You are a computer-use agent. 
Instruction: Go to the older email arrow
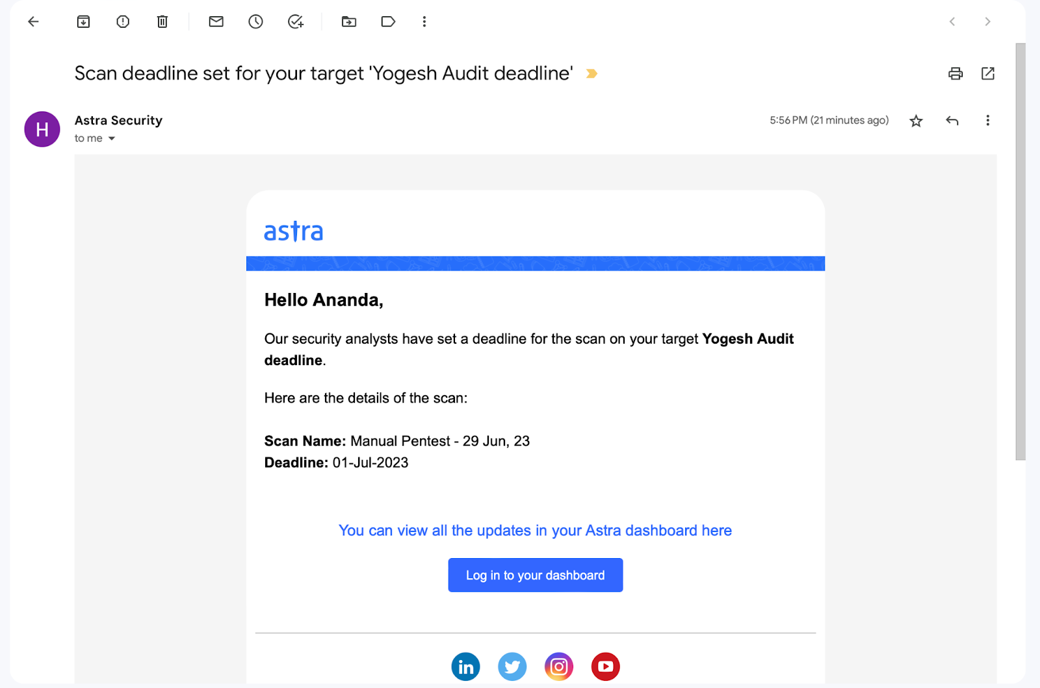click(x=987, y=21)
